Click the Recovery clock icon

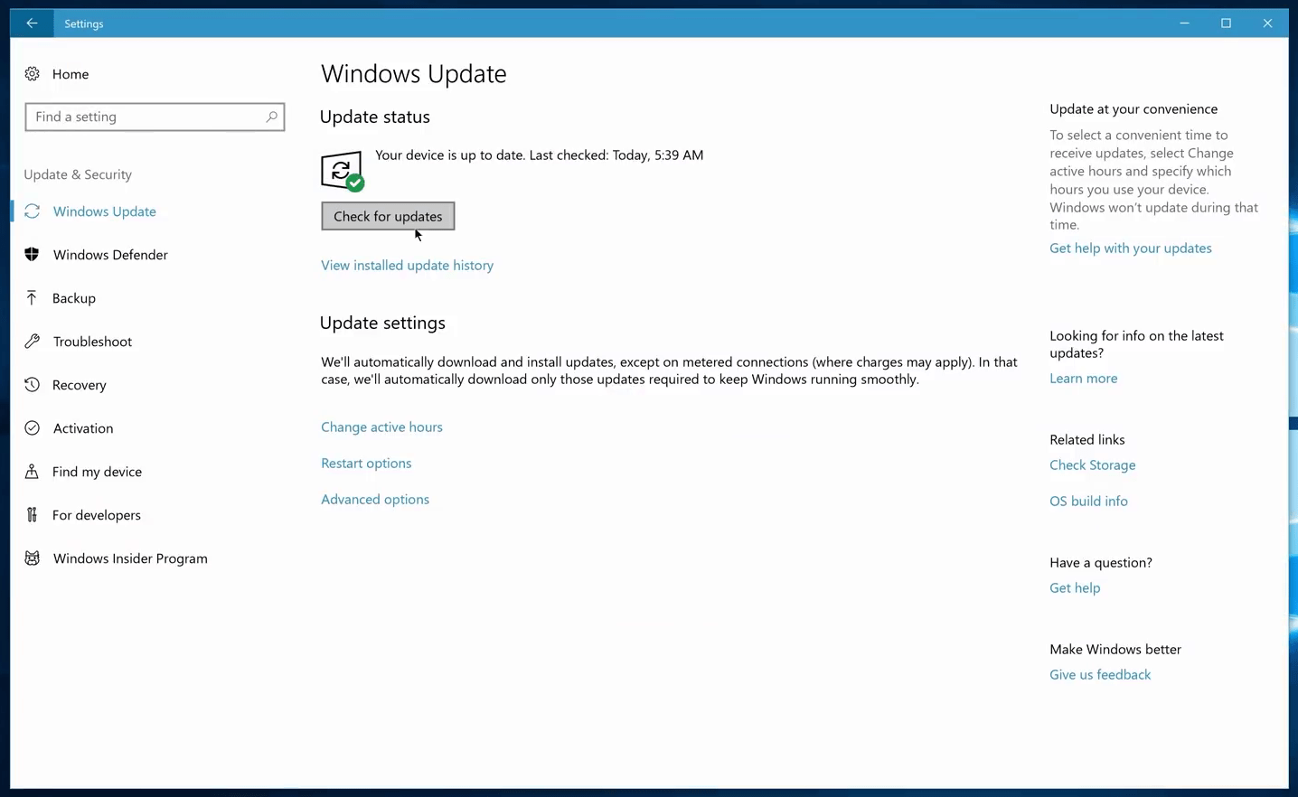(33, 385)
